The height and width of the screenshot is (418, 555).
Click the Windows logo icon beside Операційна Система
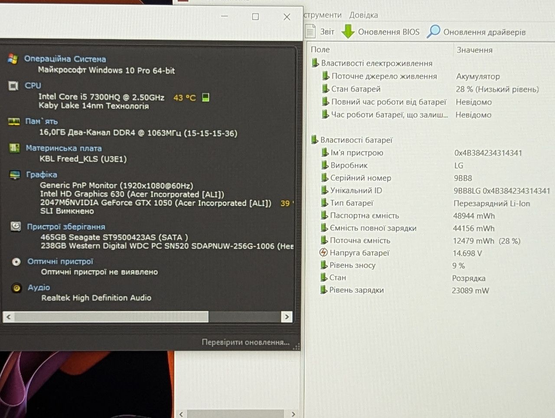(x=13, y=59)
